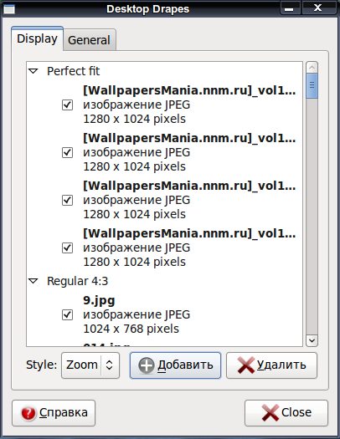The width and height of the screenshot is (340, 439).
Task: Collapse the Perfect fit group
Action: (x=33, y=71)
